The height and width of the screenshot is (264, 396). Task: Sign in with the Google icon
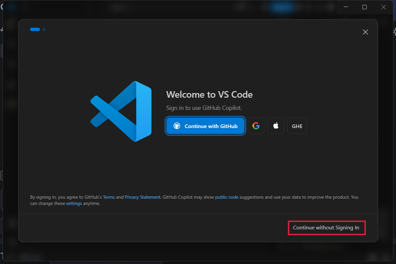pyautogui.click(x=256, y=126)
